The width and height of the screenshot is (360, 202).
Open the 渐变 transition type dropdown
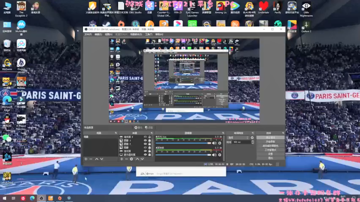coord(238,138)
